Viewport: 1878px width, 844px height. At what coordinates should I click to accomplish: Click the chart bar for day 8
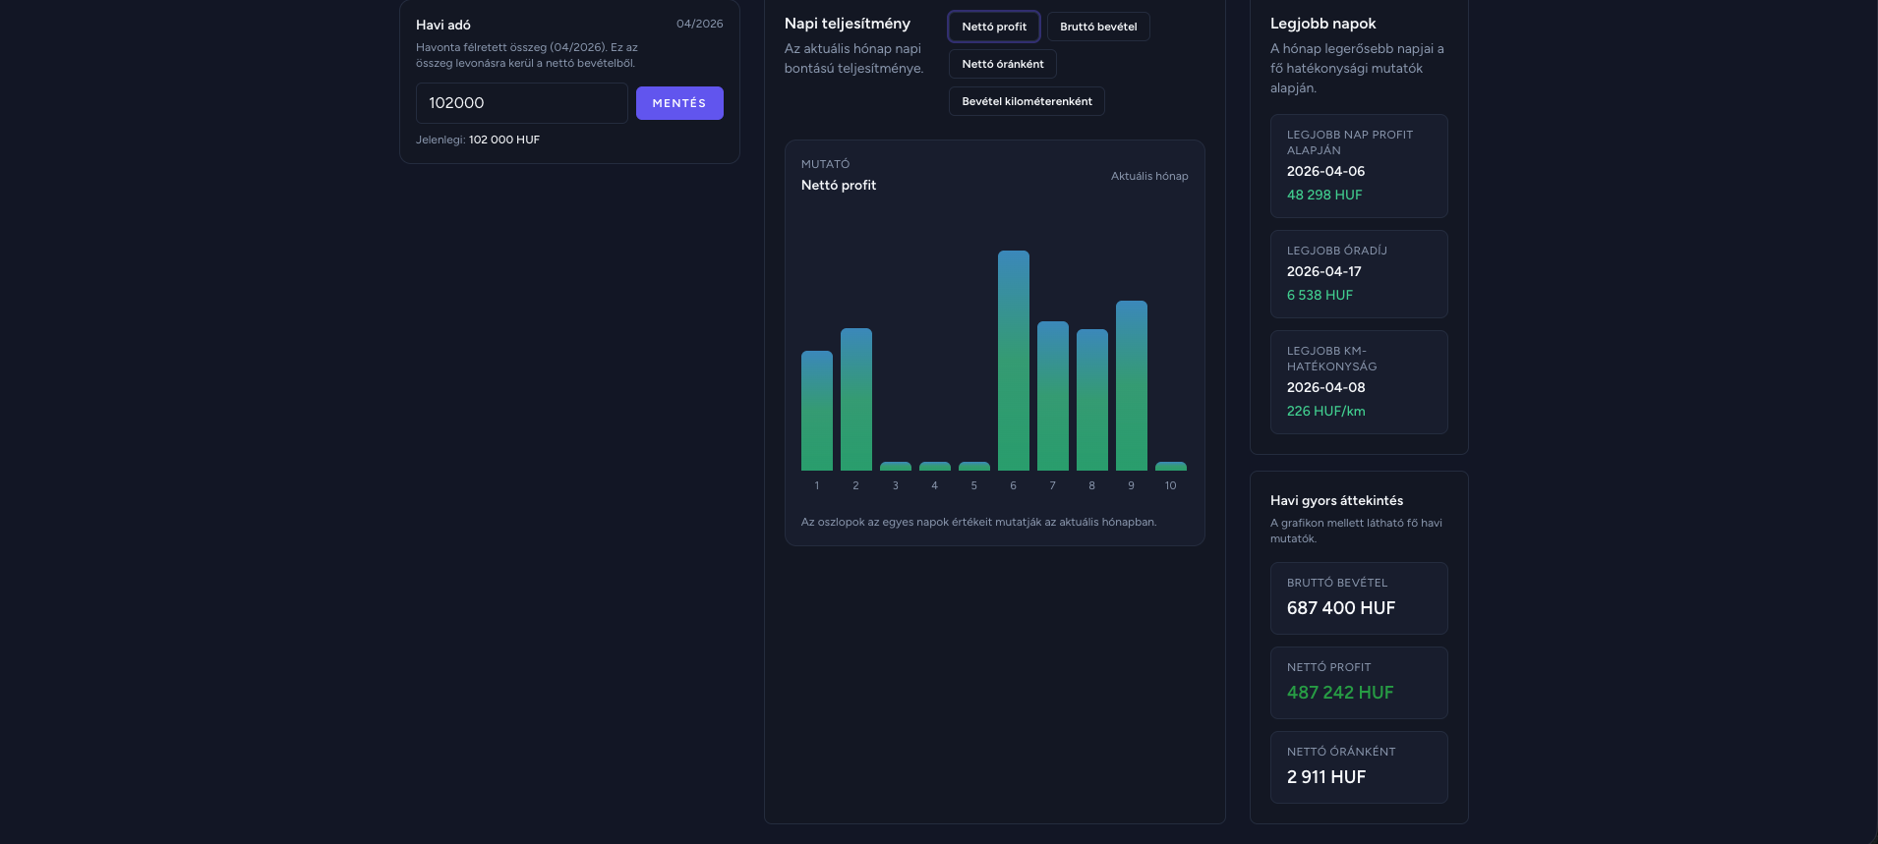point(1092,400)
